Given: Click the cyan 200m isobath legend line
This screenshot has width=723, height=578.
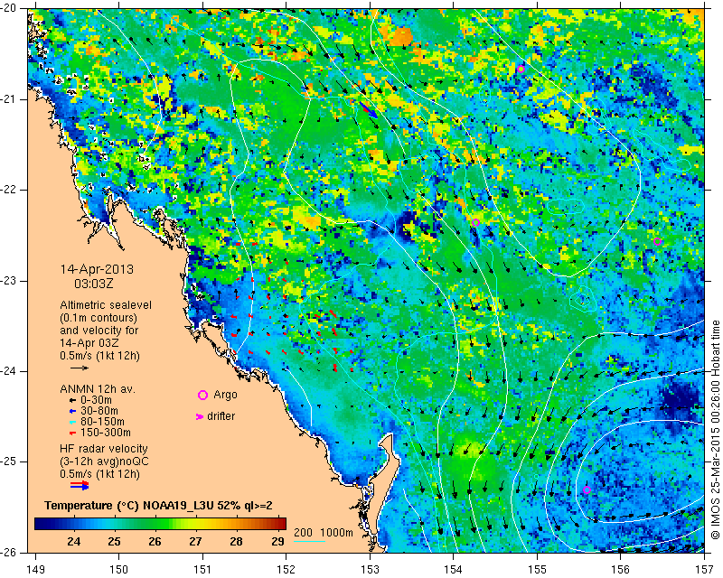Looking at the screenshot, I should point(309,541).
